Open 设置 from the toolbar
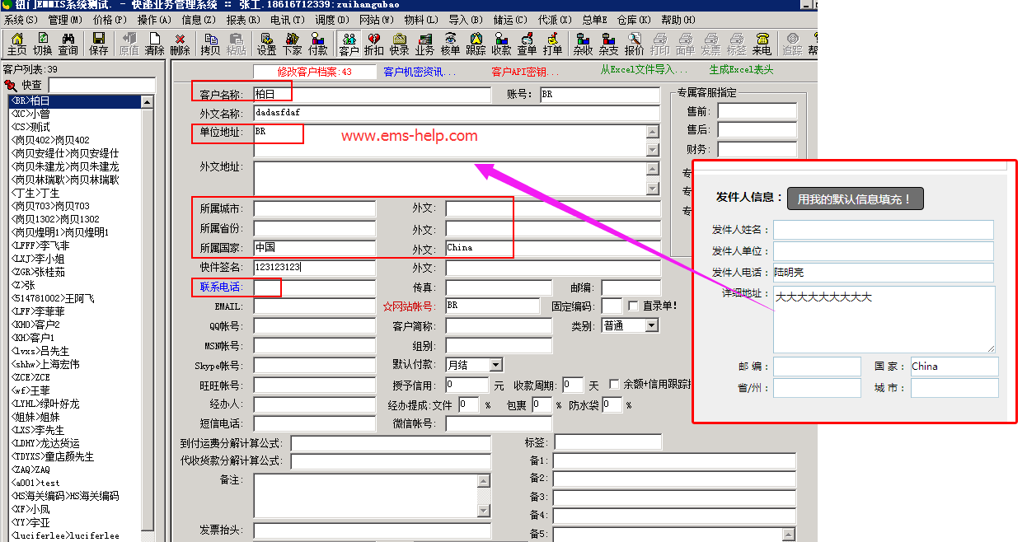Screen dimensions: 1027x542 pos(267,44)
